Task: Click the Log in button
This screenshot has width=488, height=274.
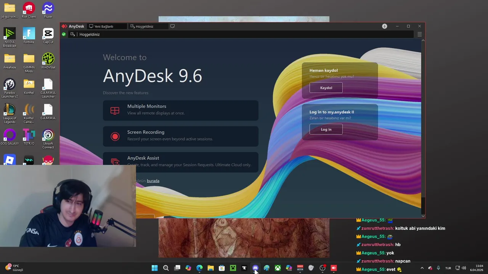Action: 326,129
